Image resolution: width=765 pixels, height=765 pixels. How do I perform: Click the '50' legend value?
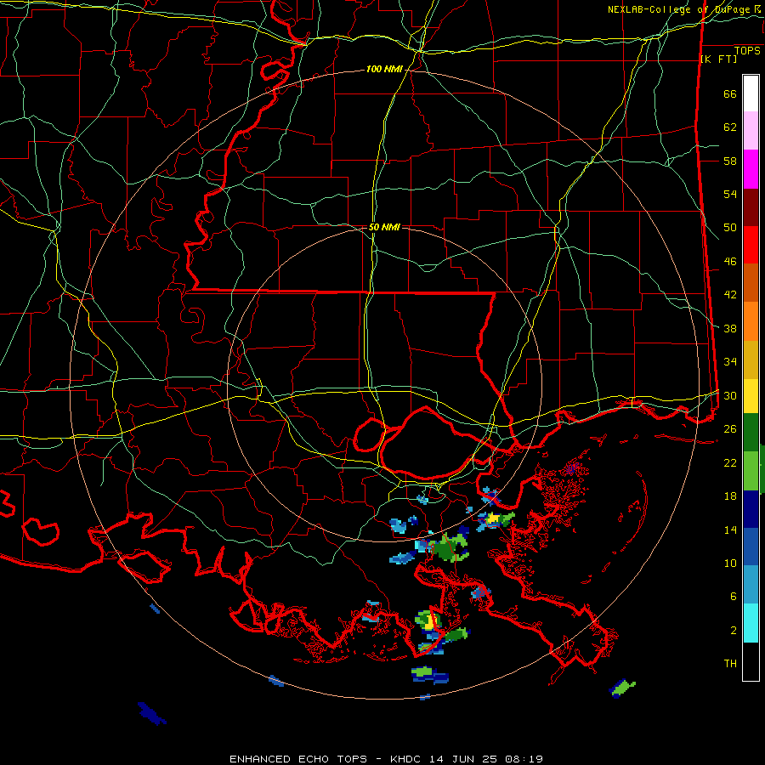730,228
